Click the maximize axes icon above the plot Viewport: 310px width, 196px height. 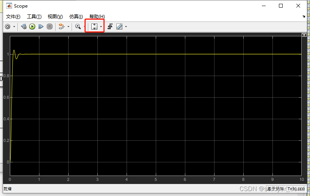click(x=304, y=35)
